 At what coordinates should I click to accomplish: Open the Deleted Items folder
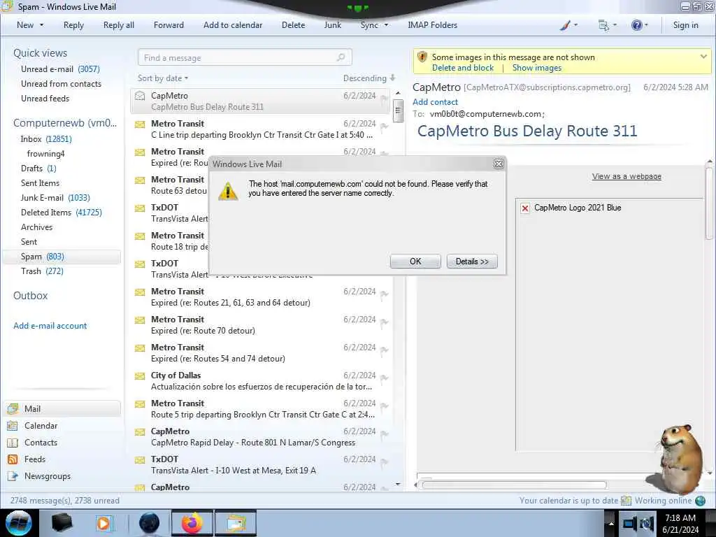62,213
